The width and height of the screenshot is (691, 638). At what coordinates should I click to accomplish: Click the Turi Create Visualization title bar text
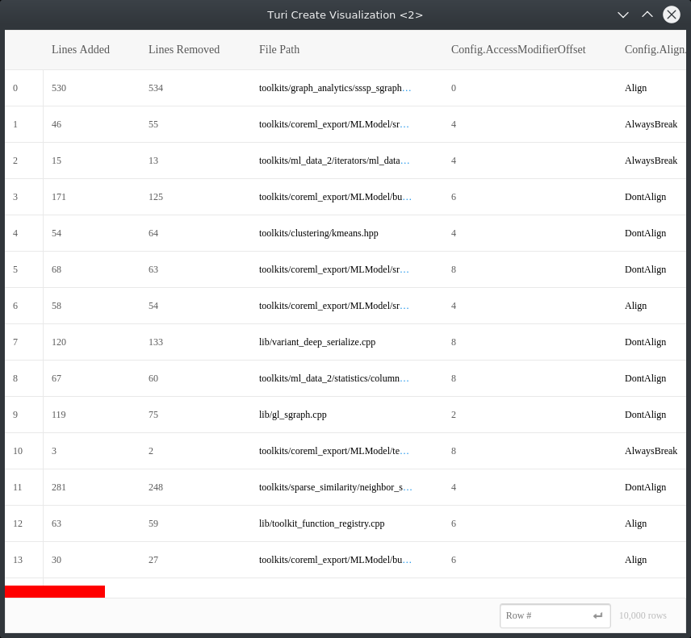click(x=345, y=15)
